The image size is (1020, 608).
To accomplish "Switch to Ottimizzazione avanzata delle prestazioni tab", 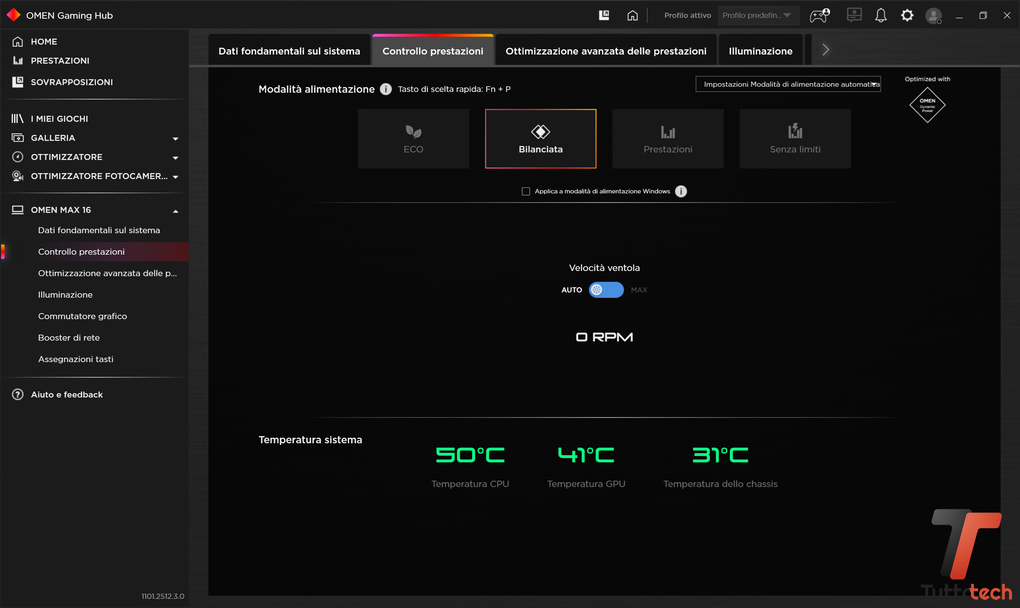I will [606, 51].
